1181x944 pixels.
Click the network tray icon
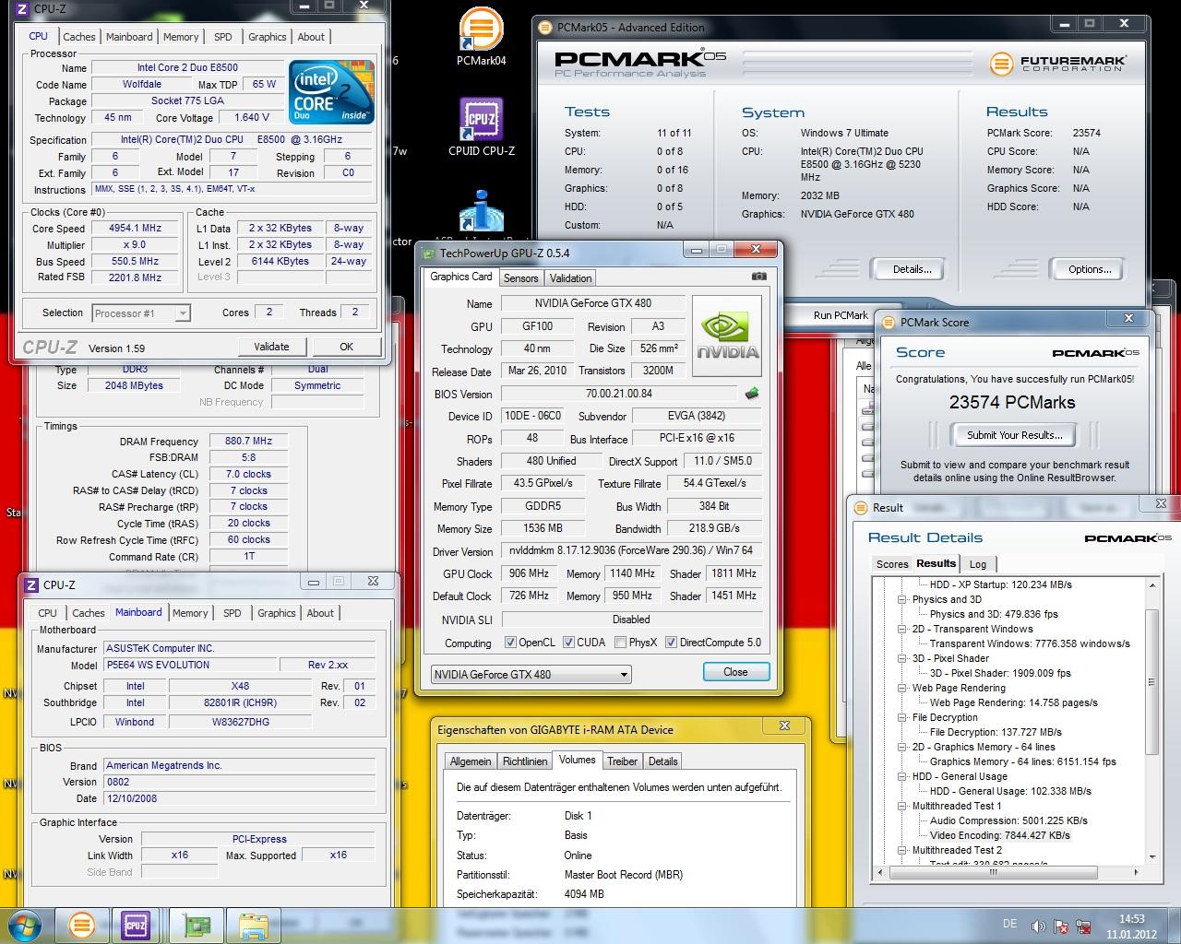[x=1085, y=926]
